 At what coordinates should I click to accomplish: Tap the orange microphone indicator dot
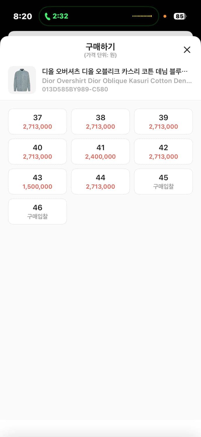(x=165, y=16)
